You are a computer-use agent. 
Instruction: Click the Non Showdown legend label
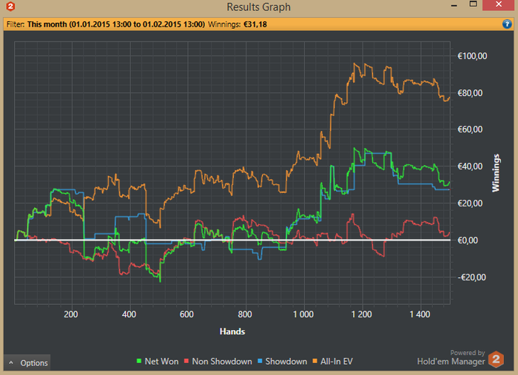(222, 362)
